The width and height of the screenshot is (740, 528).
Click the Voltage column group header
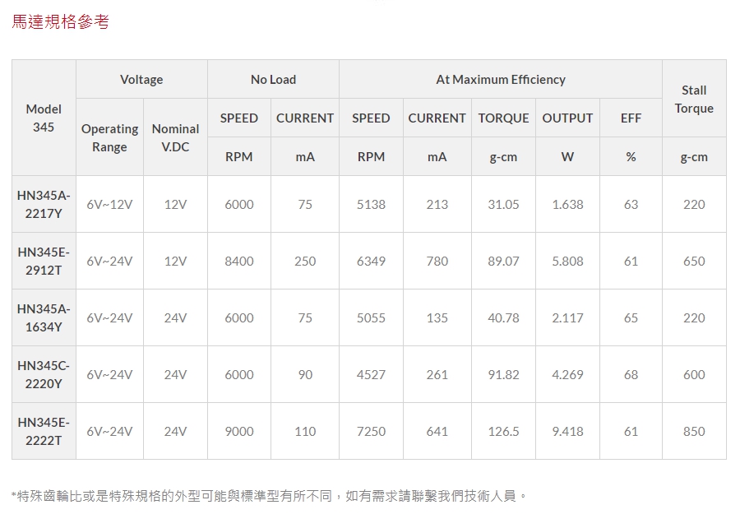[141, 80]
